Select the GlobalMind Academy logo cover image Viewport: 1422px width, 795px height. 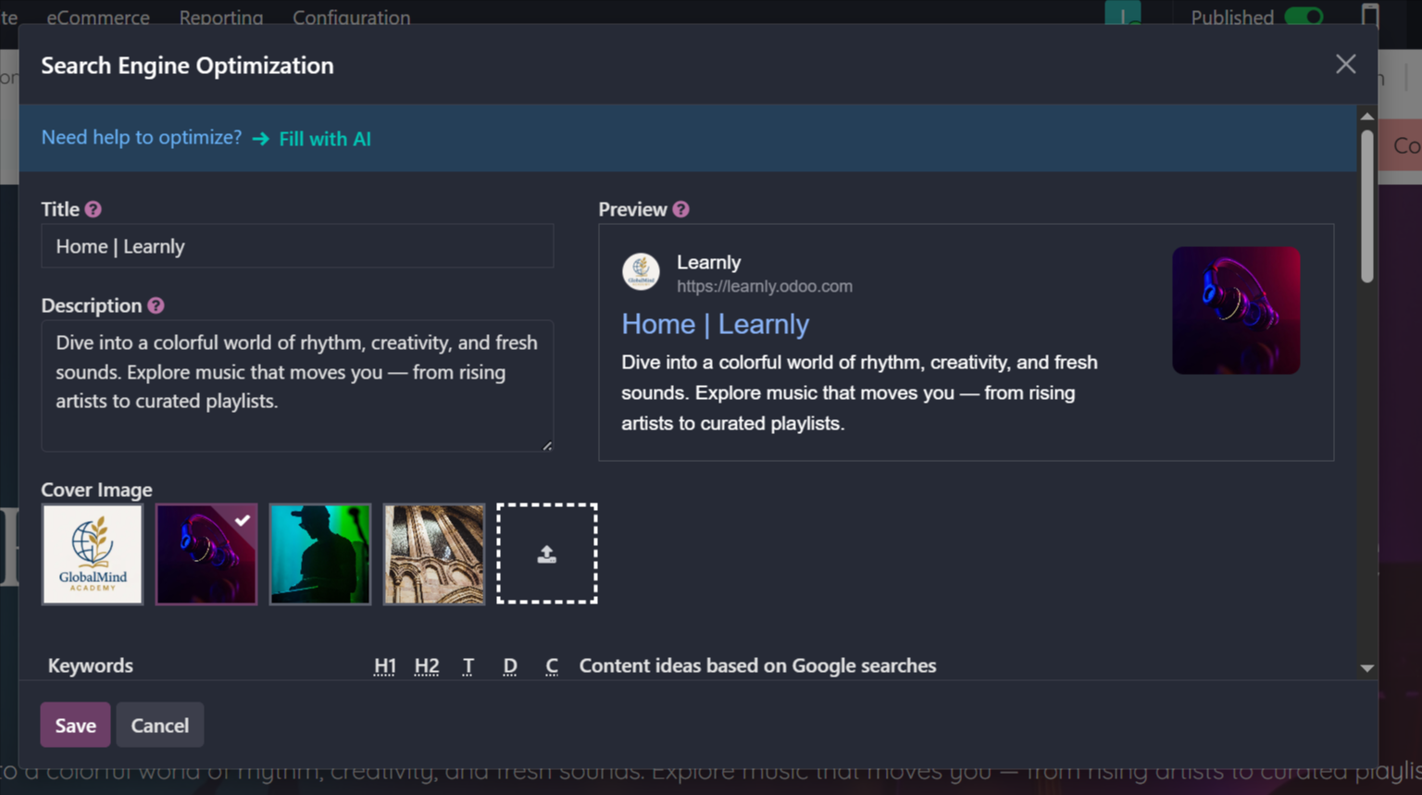pos(93,554)
